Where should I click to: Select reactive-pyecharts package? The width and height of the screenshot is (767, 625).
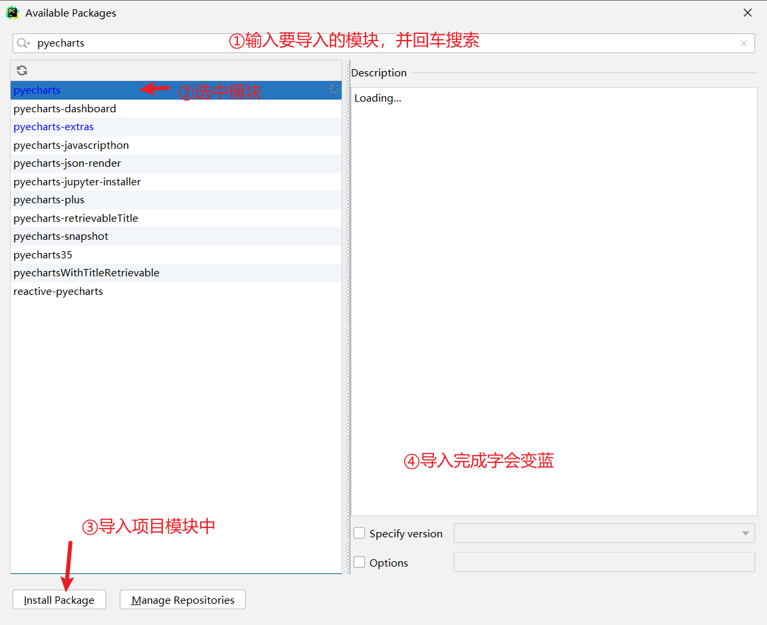[176, 291]
